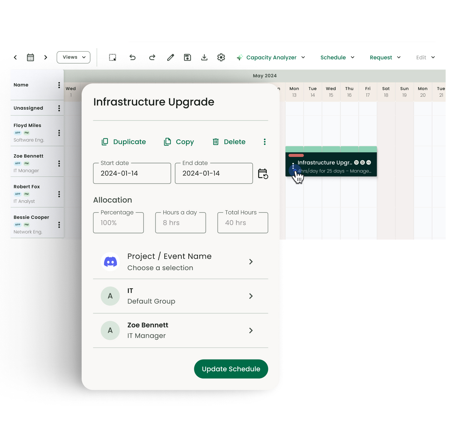Viewport: 468px width, 433px height.
Task: Open the Schedule menu
Action: (337, 57)
